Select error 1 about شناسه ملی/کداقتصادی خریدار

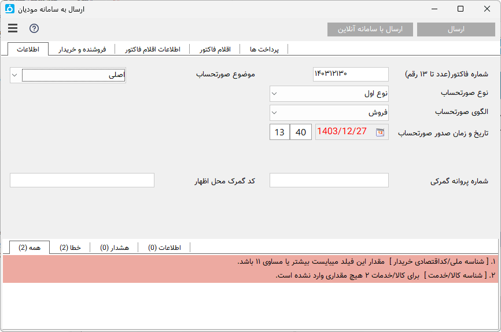[250, 261]
